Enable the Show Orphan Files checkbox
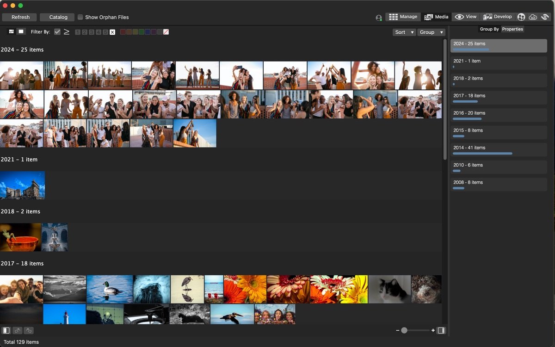The image size is (555, 347). [80, 17]
